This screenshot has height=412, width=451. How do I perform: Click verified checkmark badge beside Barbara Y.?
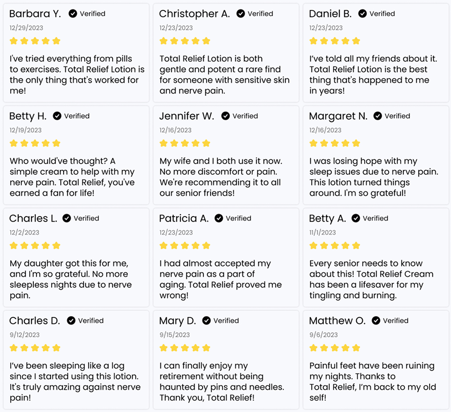click(73, 14)
